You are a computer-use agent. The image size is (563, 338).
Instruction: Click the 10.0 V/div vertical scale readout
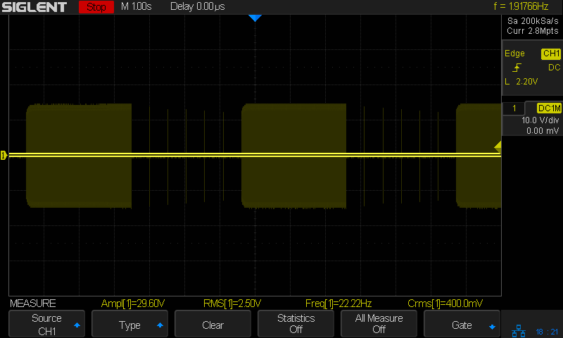540,120
